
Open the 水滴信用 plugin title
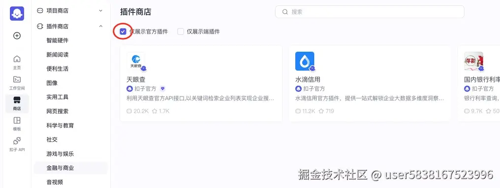308,79
